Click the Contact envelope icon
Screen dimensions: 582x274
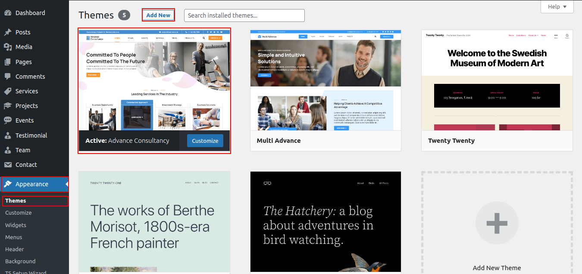tap(8, 165)
